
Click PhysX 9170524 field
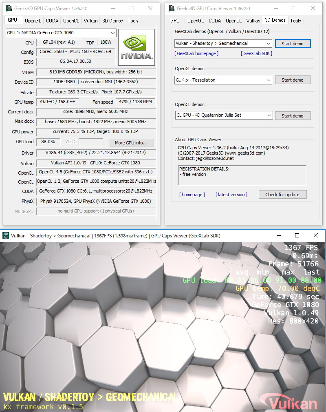96,202
